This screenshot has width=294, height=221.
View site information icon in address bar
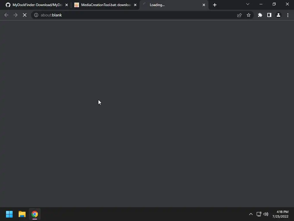click(36, 15)
